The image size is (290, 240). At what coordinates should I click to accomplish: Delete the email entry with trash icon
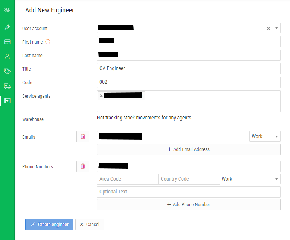83,137
